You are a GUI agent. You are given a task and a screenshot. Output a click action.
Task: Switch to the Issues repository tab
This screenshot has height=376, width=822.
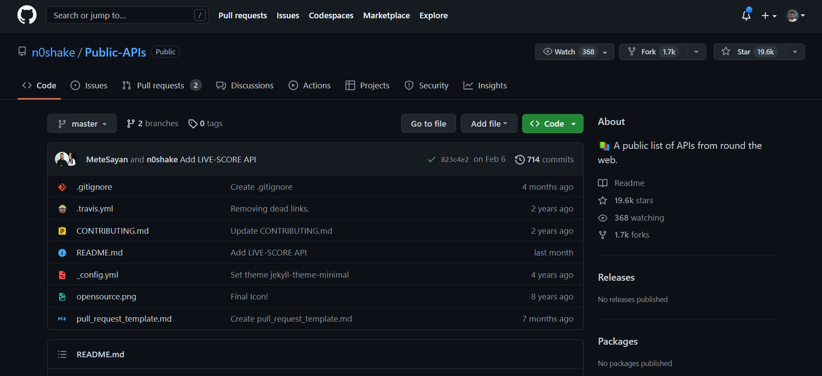click(89, 85)
